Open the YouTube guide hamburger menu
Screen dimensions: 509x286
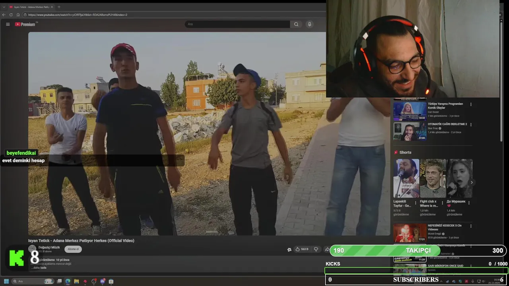pos(8,24)
